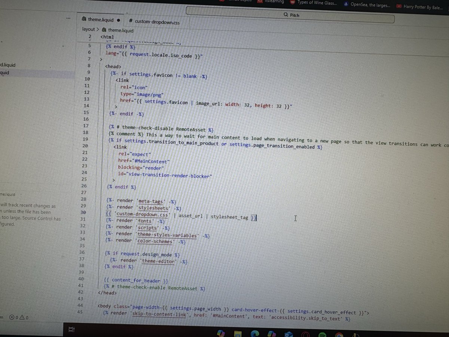This screenshot has height=337, width=449.
Task: Click the 'theme-editor' render reference
Action: click(x=158, y=261)
